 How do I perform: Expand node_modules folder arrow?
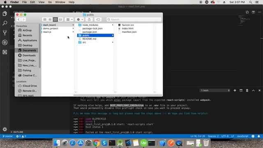point(113,25)
